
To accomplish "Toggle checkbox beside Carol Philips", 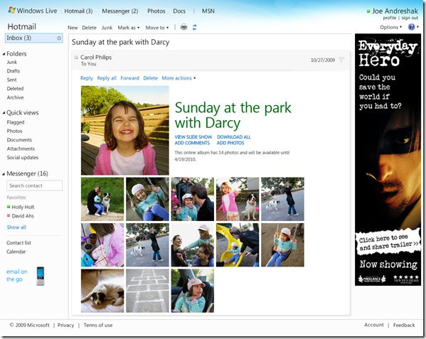I will click(x=76, y=58).
